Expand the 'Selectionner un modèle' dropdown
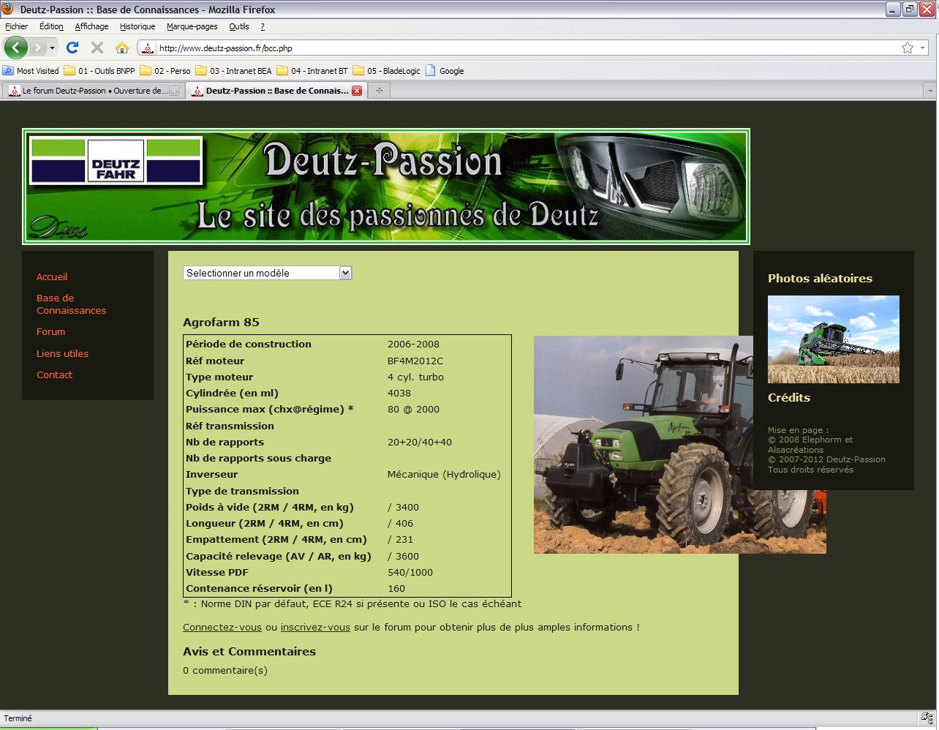This screenshot has height=730, width=939. coord(268,273)
